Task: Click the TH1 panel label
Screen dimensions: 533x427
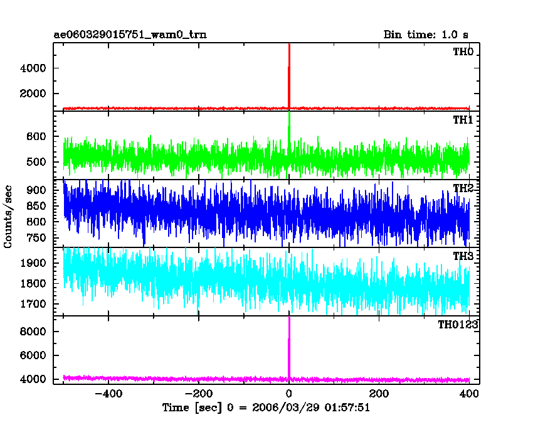Action: point(463,120)
